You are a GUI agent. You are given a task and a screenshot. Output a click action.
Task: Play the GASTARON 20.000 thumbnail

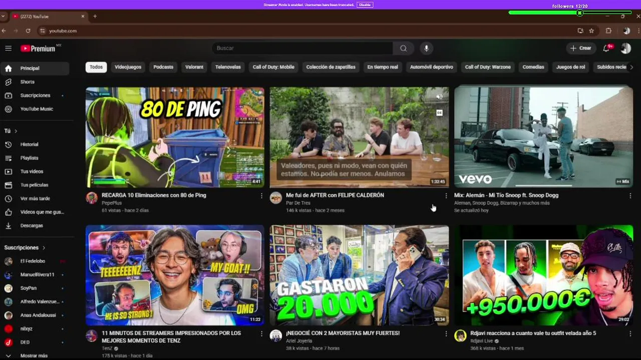(x=359, y=275)
